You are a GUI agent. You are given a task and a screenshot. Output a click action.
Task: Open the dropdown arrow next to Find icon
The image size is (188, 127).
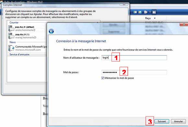(x=150, y=12)
